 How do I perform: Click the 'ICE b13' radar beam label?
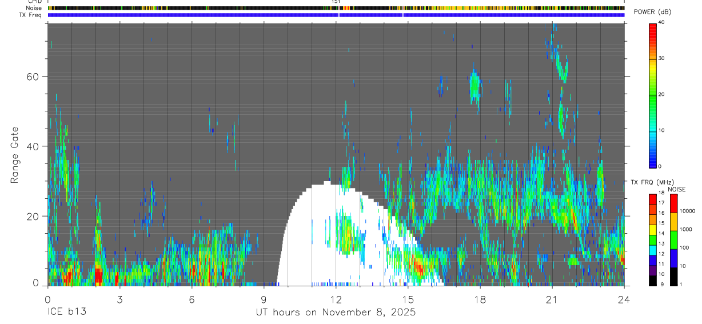(x=67, y=312)
